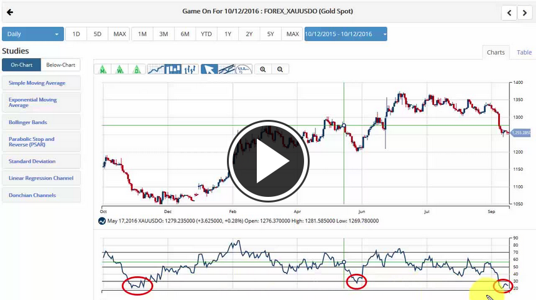
Task: Toggle the monthly M triangle indicator
Action: (x=103, y=70)
